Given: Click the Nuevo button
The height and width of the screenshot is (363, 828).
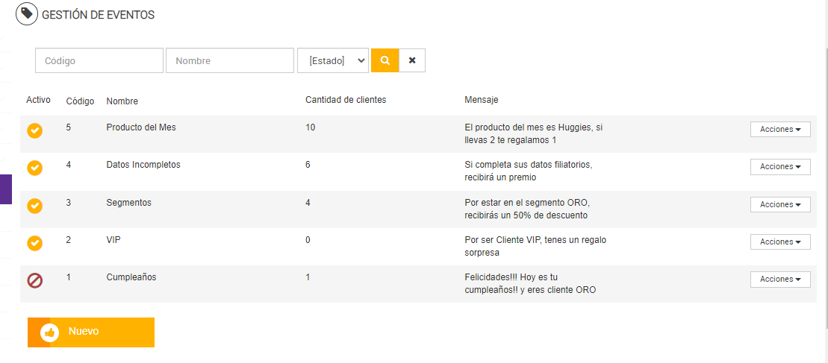Looking at the screenshot, I should (x=91, y=332).
